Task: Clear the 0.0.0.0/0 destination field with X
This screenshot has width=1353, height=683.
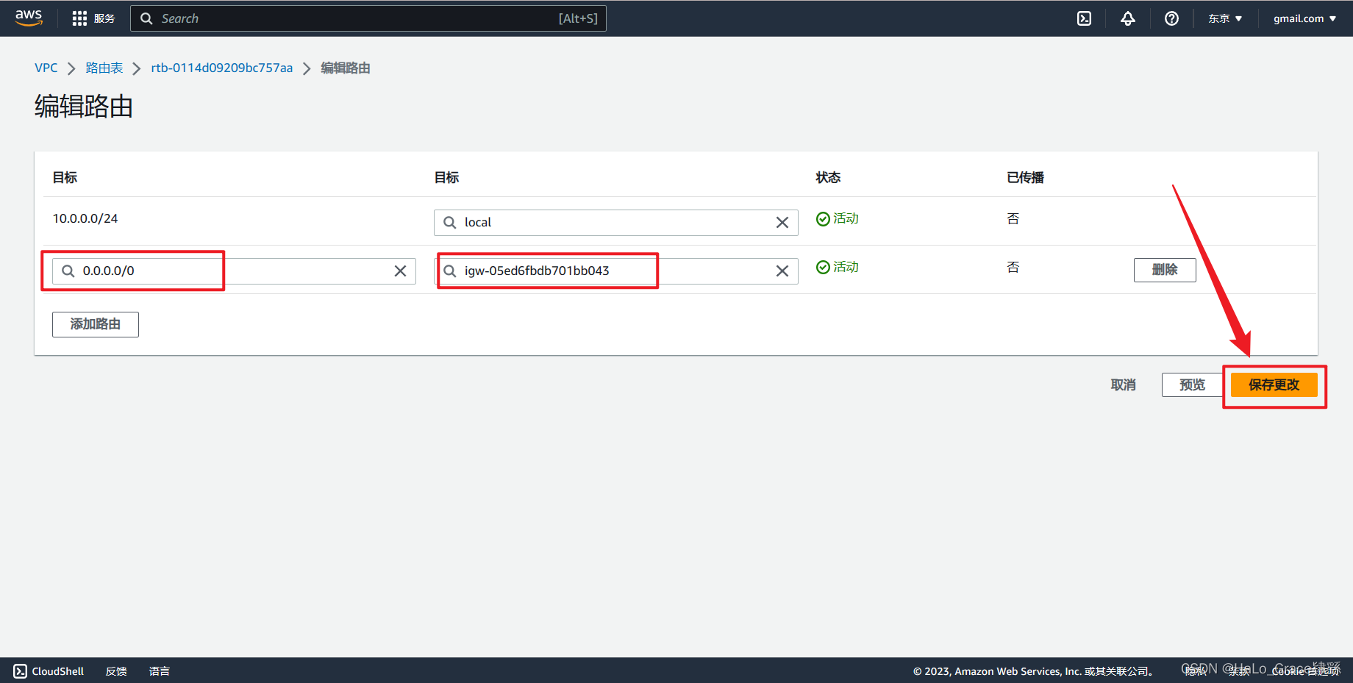Action: click(400, 271)
